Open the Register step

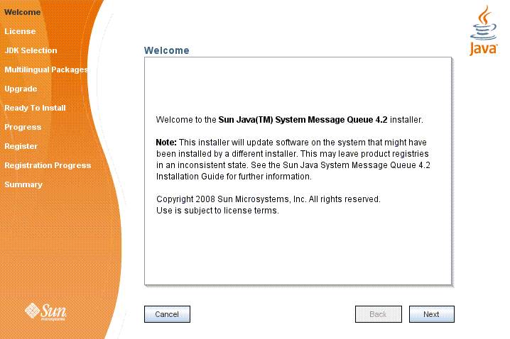coord(21,146)
